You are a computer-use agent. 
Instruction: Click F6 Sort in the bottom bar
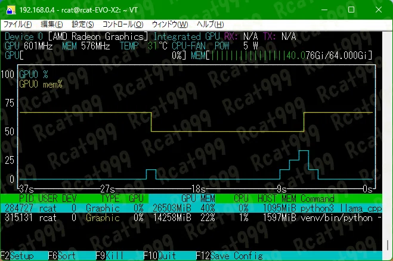pos(62,256)
